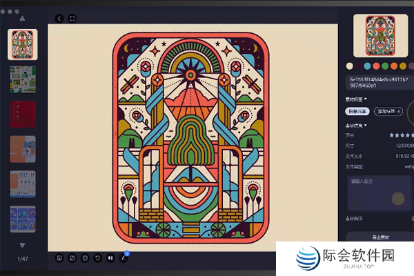414x276 pixels.
Task: Click the 添加标签 add-tag button
Action: point(388,111)
